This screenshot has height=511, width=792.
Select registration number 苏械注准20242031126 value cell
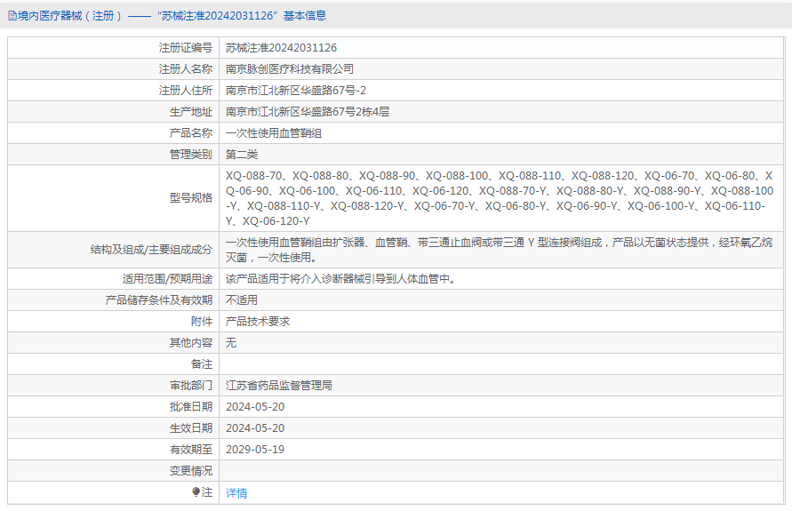coord(281,48)
